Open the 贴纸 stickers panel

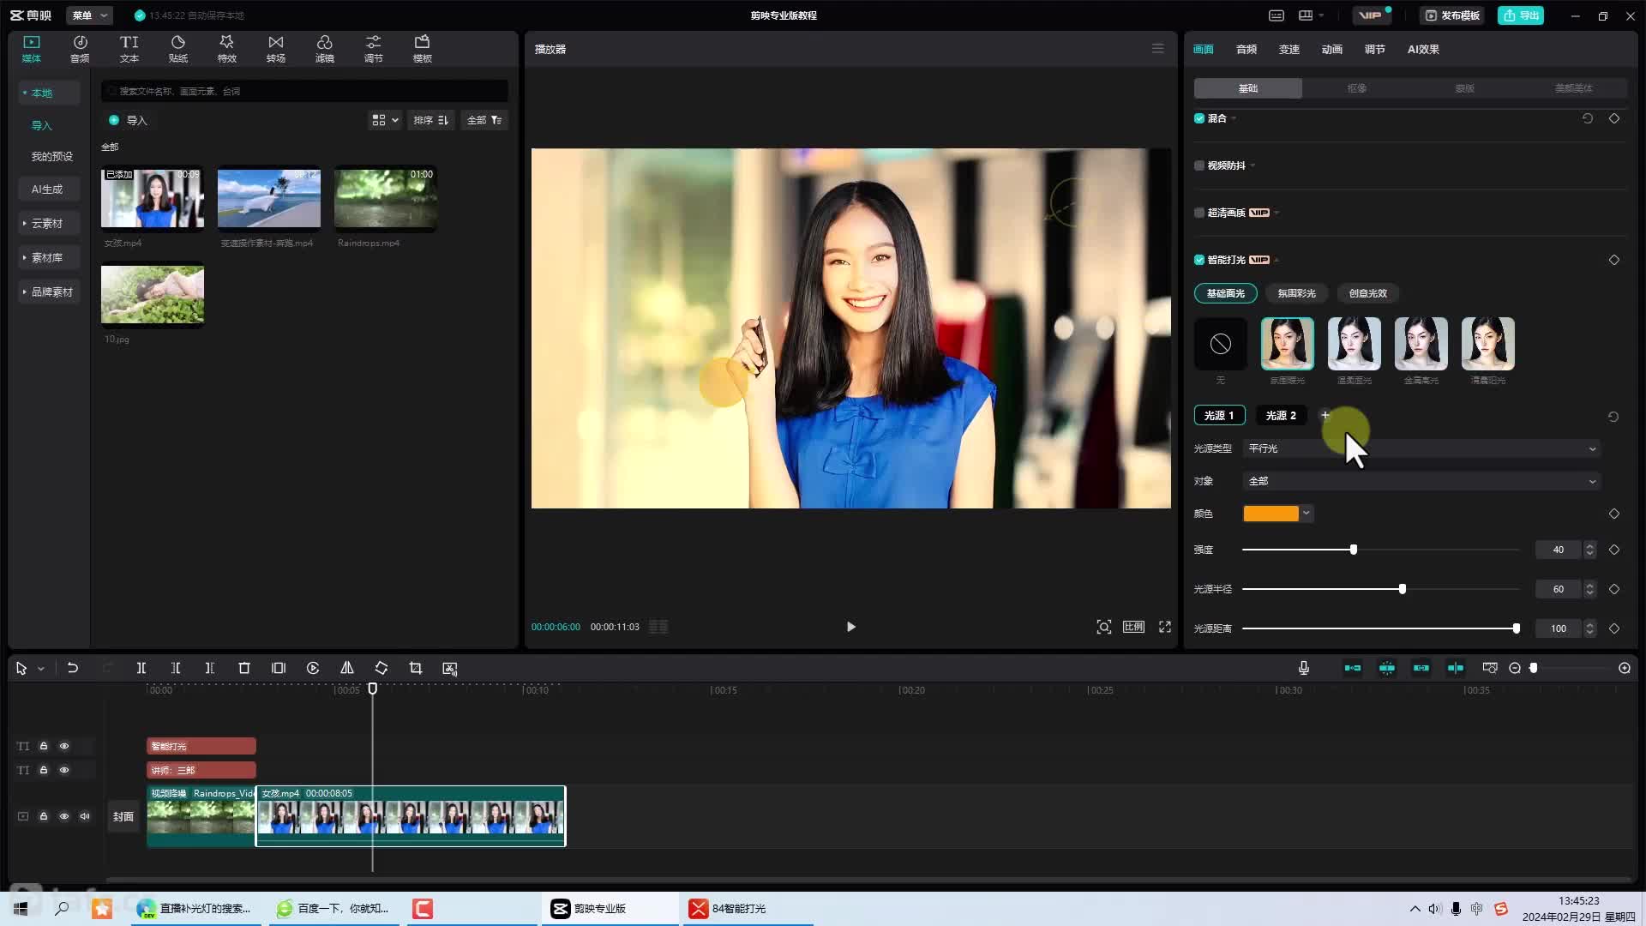click(178, 49)
